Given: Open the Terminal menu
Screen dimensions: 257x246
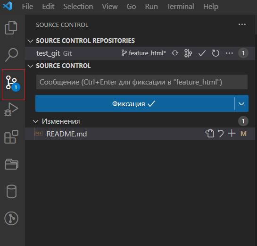Looking at the screenshot, I should coord(181,7).
